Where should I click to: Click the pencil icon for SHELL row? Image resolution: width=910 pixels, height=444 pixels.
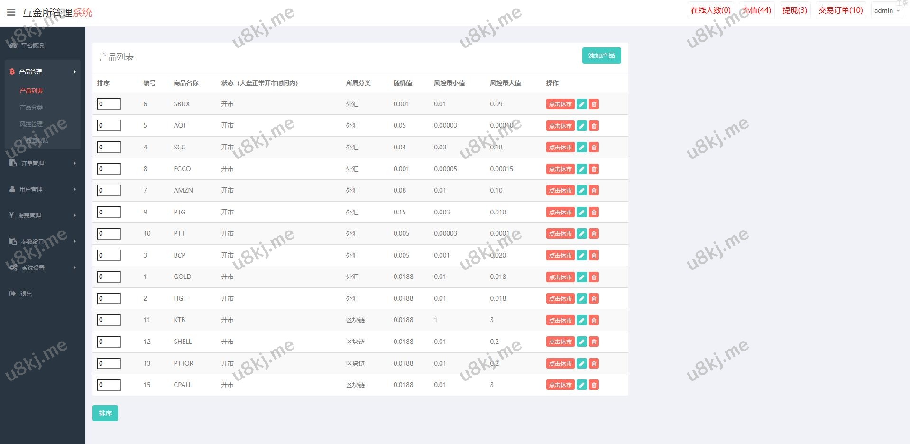581,342
